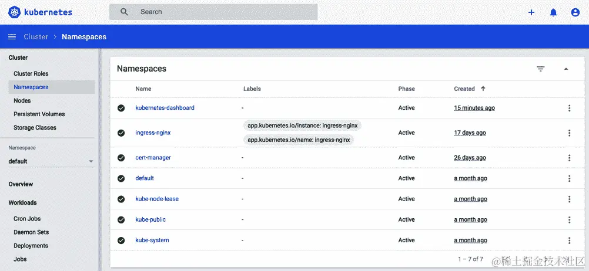
Task: Open Cluster Roles in sidebar
Action: coord(31,73)
